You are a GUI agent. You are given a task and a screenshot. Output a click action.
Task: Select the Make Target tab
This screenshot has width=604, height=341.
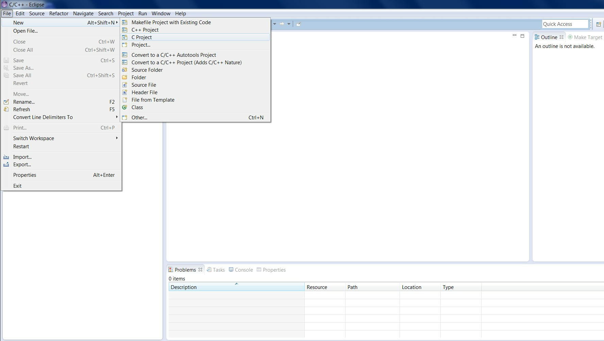coord(585,37)
